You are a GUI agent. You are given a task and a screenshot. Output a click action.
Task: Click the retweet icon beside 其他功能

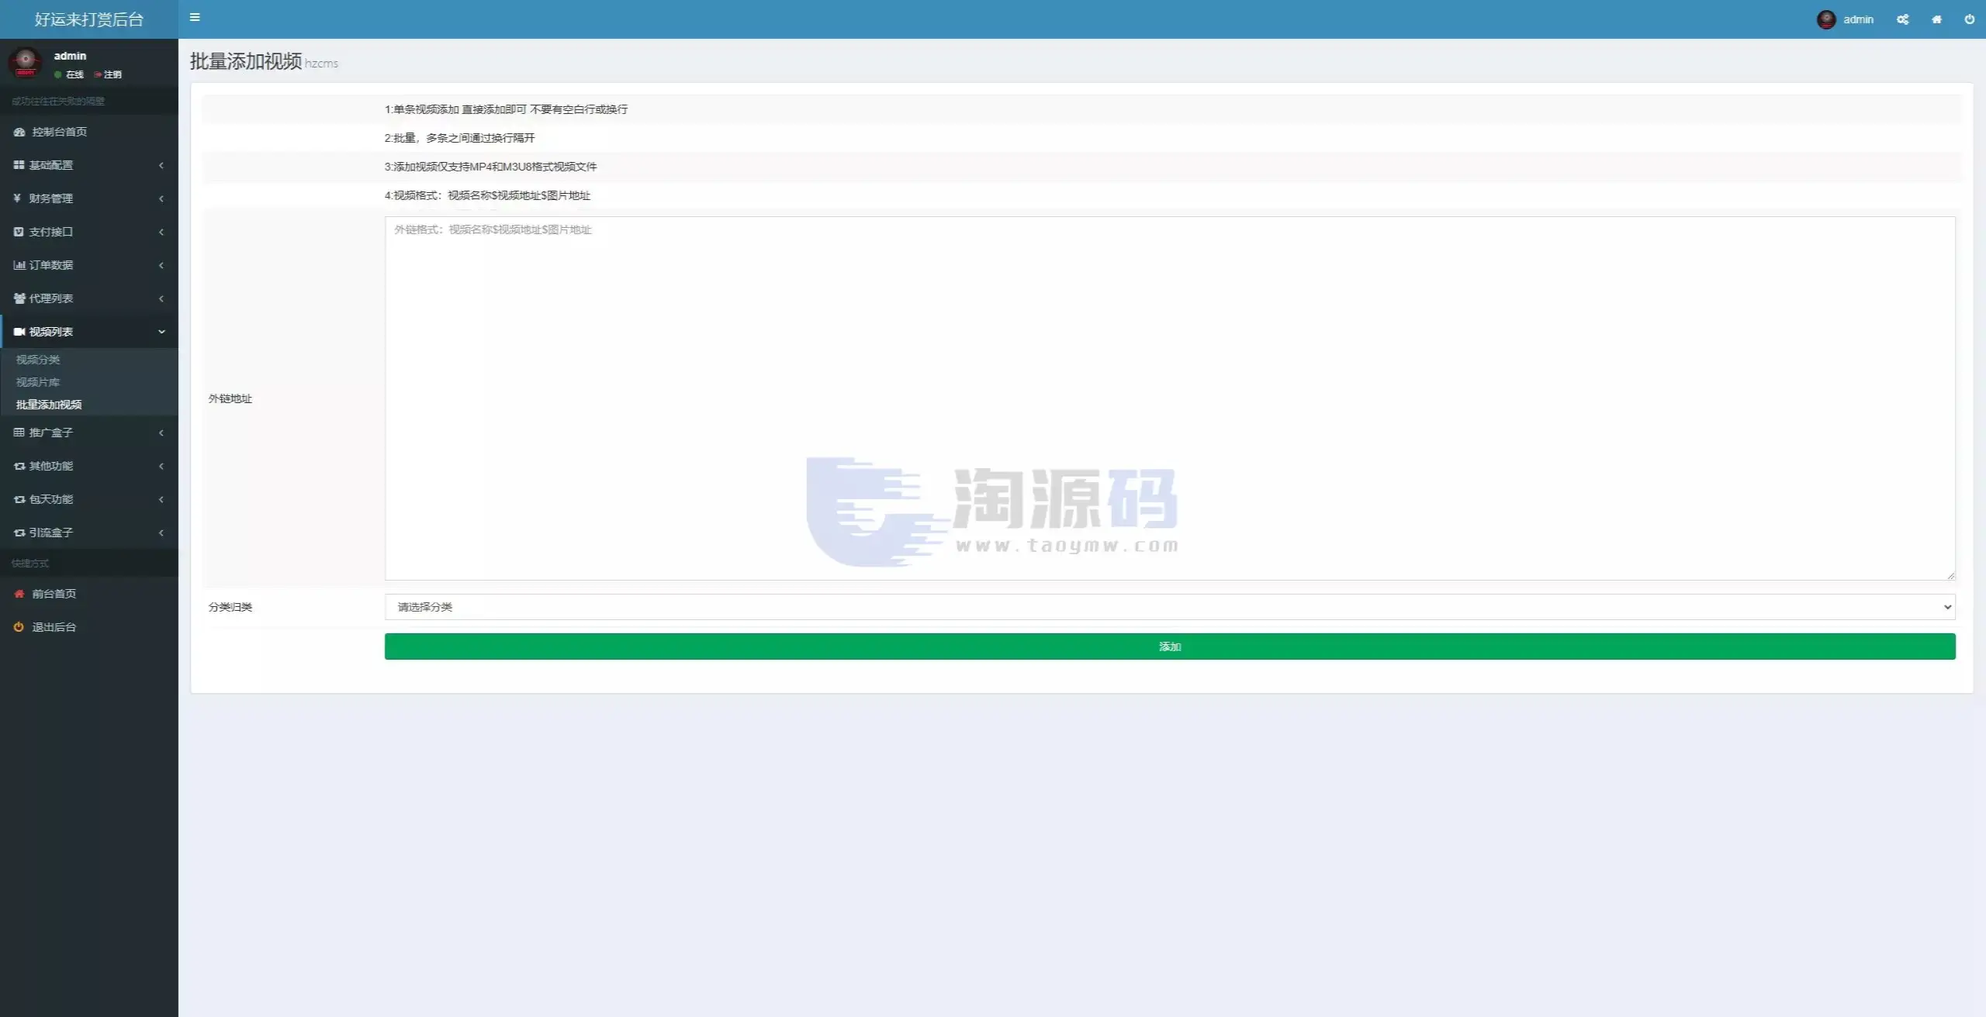click(19, 466)
